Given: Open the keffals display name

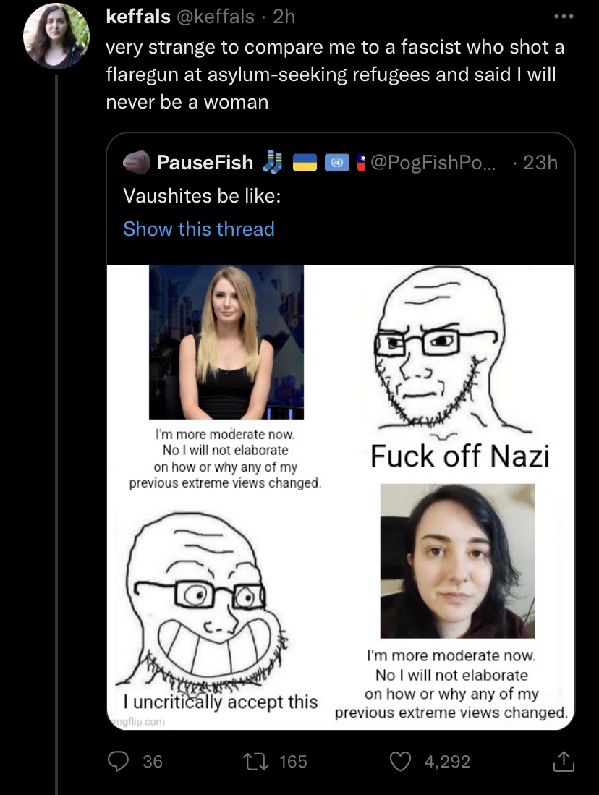Looking at the screenshot, I should pyautogui.click(x=138, y=17).
